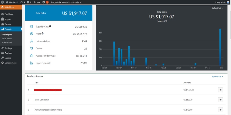Click the Supplier Cost help icon
This screenshot has height=115, width=231.
pos(50,26)
